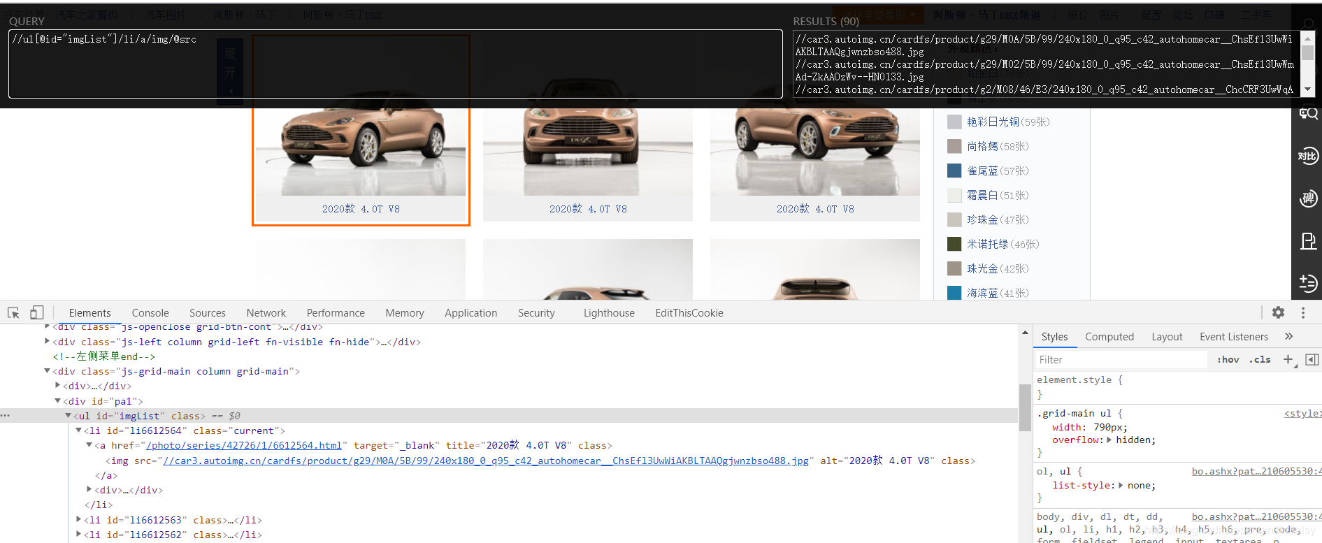Collapse the div id pa1 node
1322x543 pixels.
pos(57,400)
